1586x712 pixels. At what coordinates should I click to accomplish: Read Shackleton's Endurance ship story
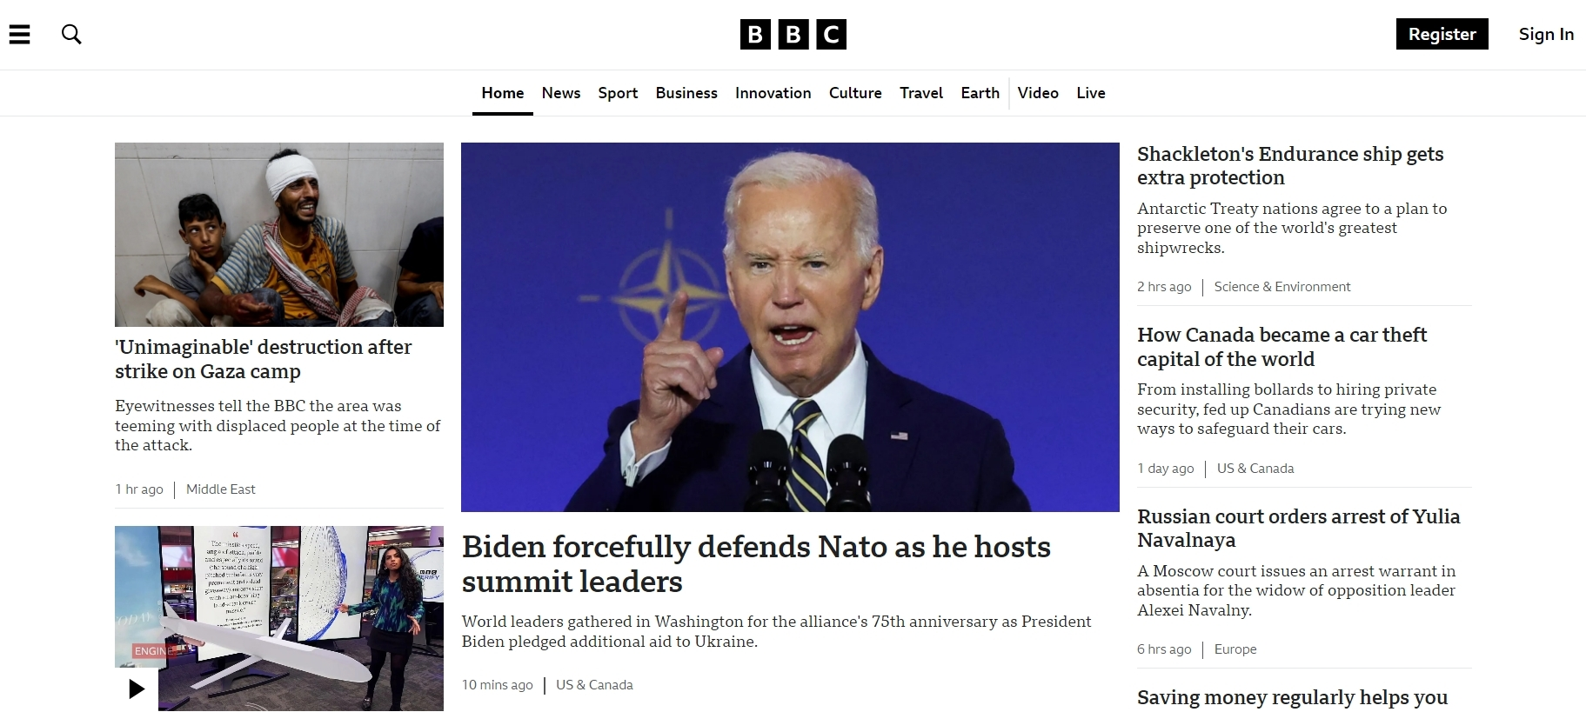coord(1290,165)
